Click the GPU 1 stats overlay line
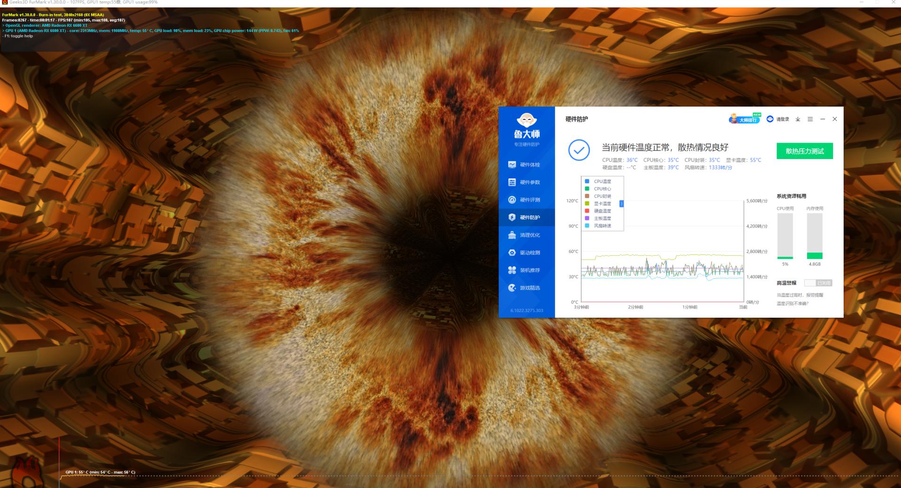 [x=150, y=30]
